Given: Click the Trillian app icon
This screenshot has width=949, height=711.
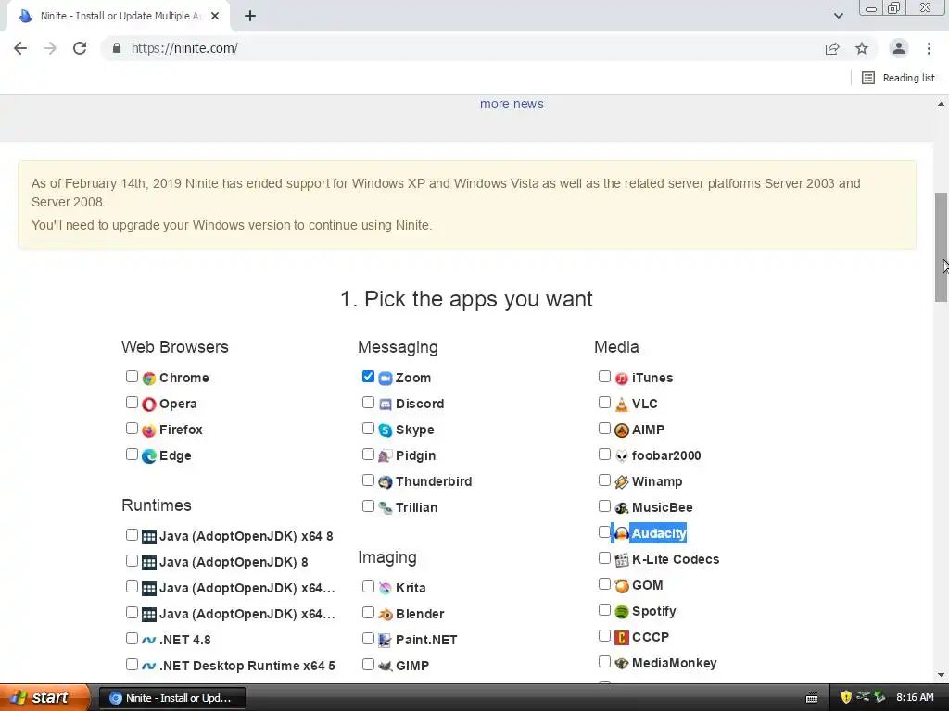Looking at the screenshot, I should (x=386, y=508).
